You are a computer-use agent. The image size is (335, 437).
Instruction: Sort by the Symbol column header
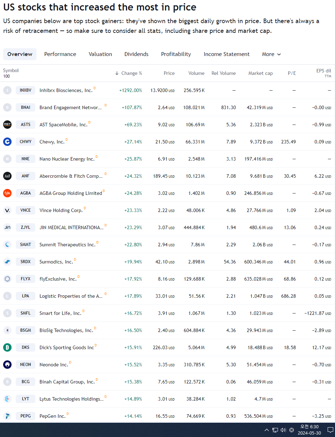pos(11,71)
